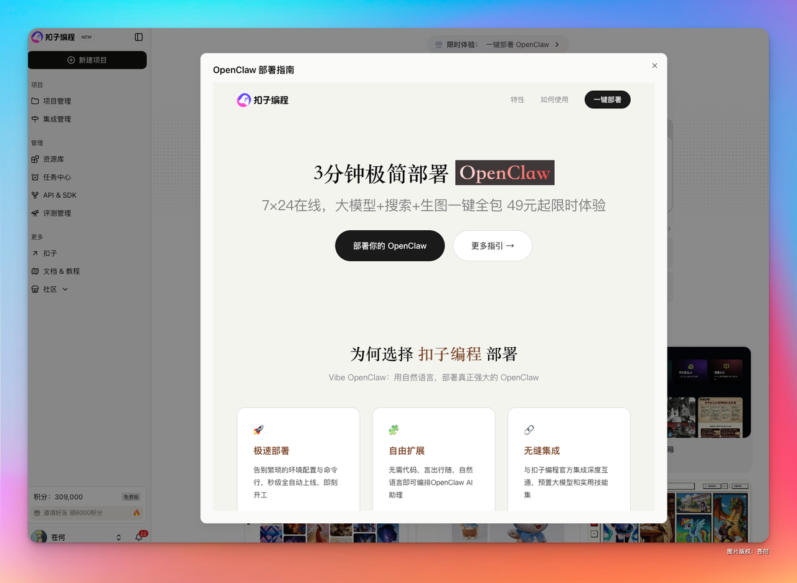
Task: Click the highlighted OpenClaw word in headline
Action: click(505, 173)
